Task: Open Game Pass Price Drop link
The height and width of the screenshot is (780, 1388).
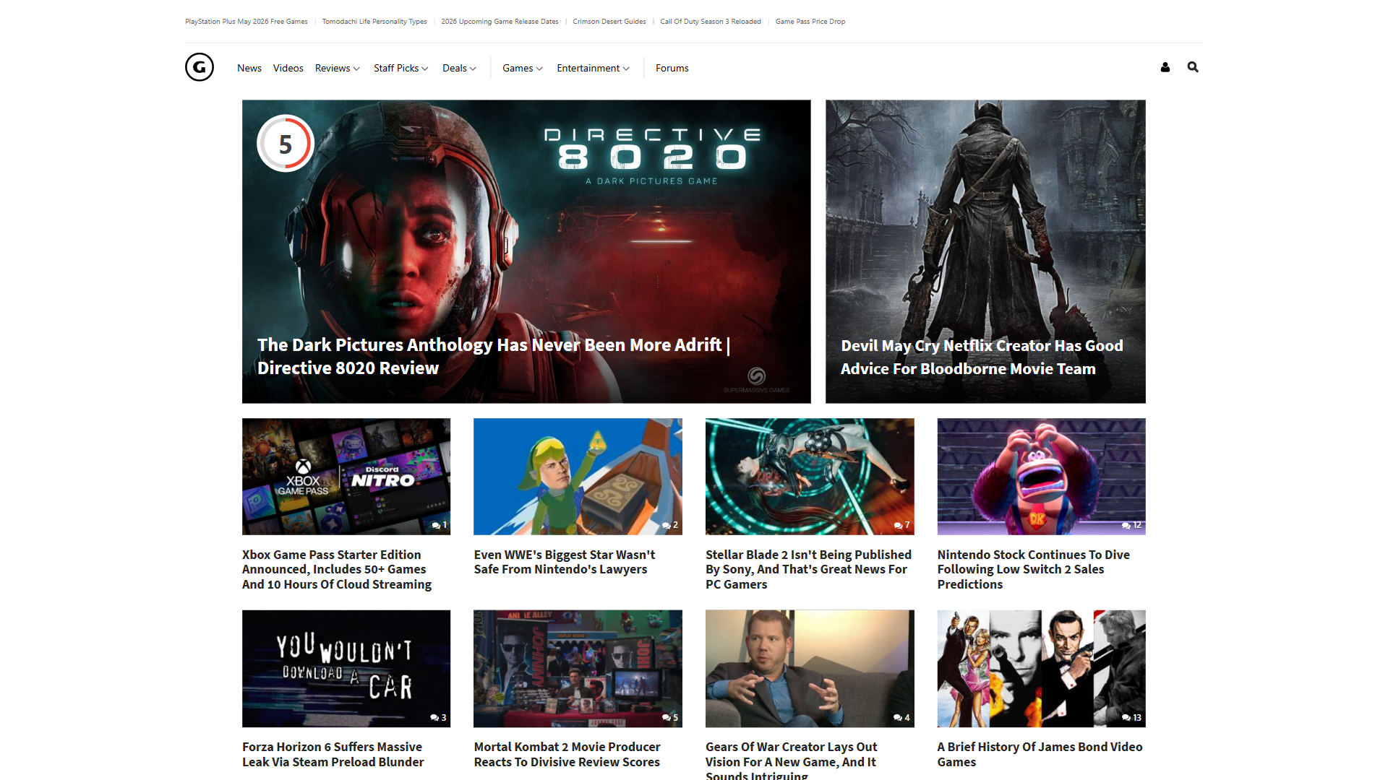Action: [810, 22]
